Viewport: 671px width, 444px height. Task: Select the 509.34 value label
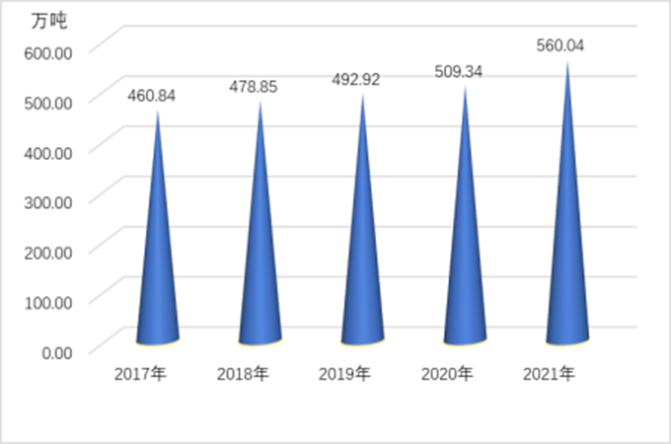(464, 72)
